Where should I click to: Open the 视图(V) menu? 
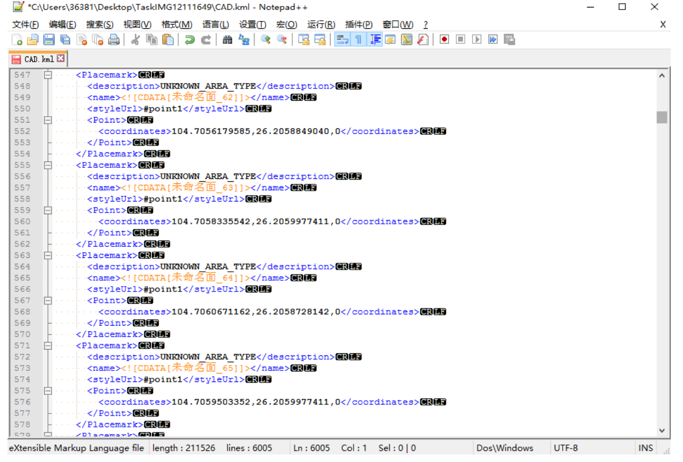(x=137, y=25)
